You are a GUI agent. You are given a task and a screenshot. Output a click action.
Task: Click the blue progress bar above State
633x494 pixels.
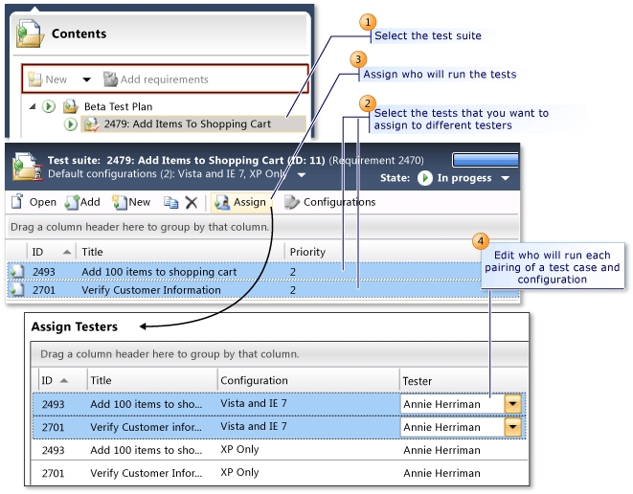[486, 160]
